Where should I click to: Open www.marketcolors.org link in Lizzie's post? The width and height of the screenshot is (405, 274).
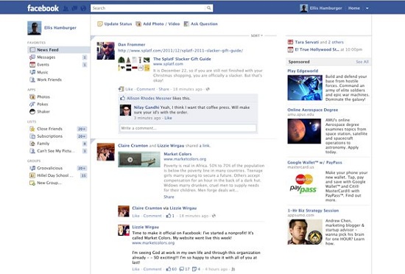(x=153, y=243)
